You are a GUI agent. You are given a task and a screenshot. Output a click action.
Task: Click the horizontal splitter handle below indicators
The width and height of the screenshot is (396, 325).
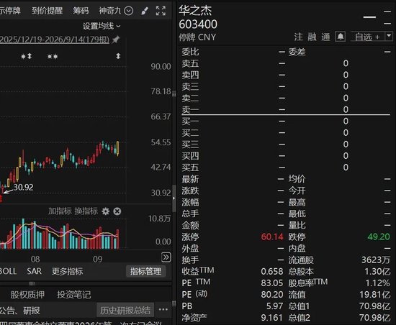pyautogui.click(x=32, y=283)
